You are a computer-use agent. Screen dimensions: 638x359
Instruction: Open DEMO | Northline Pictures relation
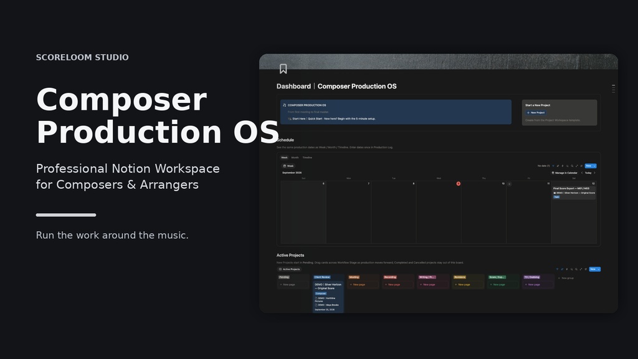click(x=325, y=300)
